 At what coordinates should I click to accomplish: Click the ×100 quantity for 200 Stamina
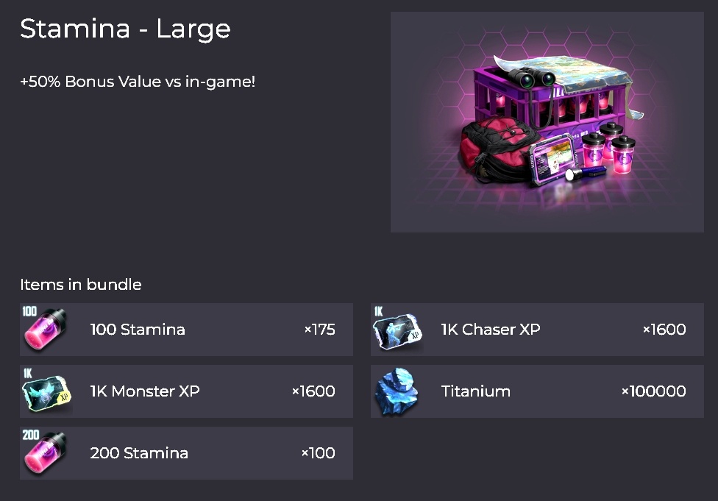(x=318, y=453)
